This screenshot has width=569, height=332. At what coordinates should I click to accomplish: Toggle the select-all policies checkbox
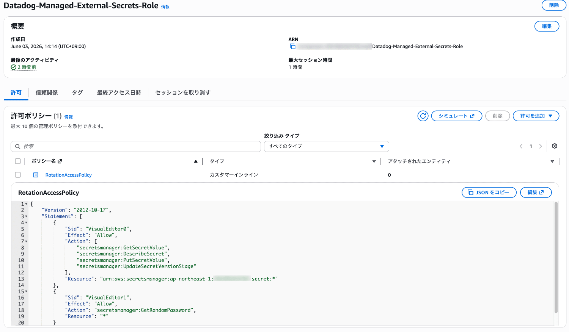[x=18, y=161]
